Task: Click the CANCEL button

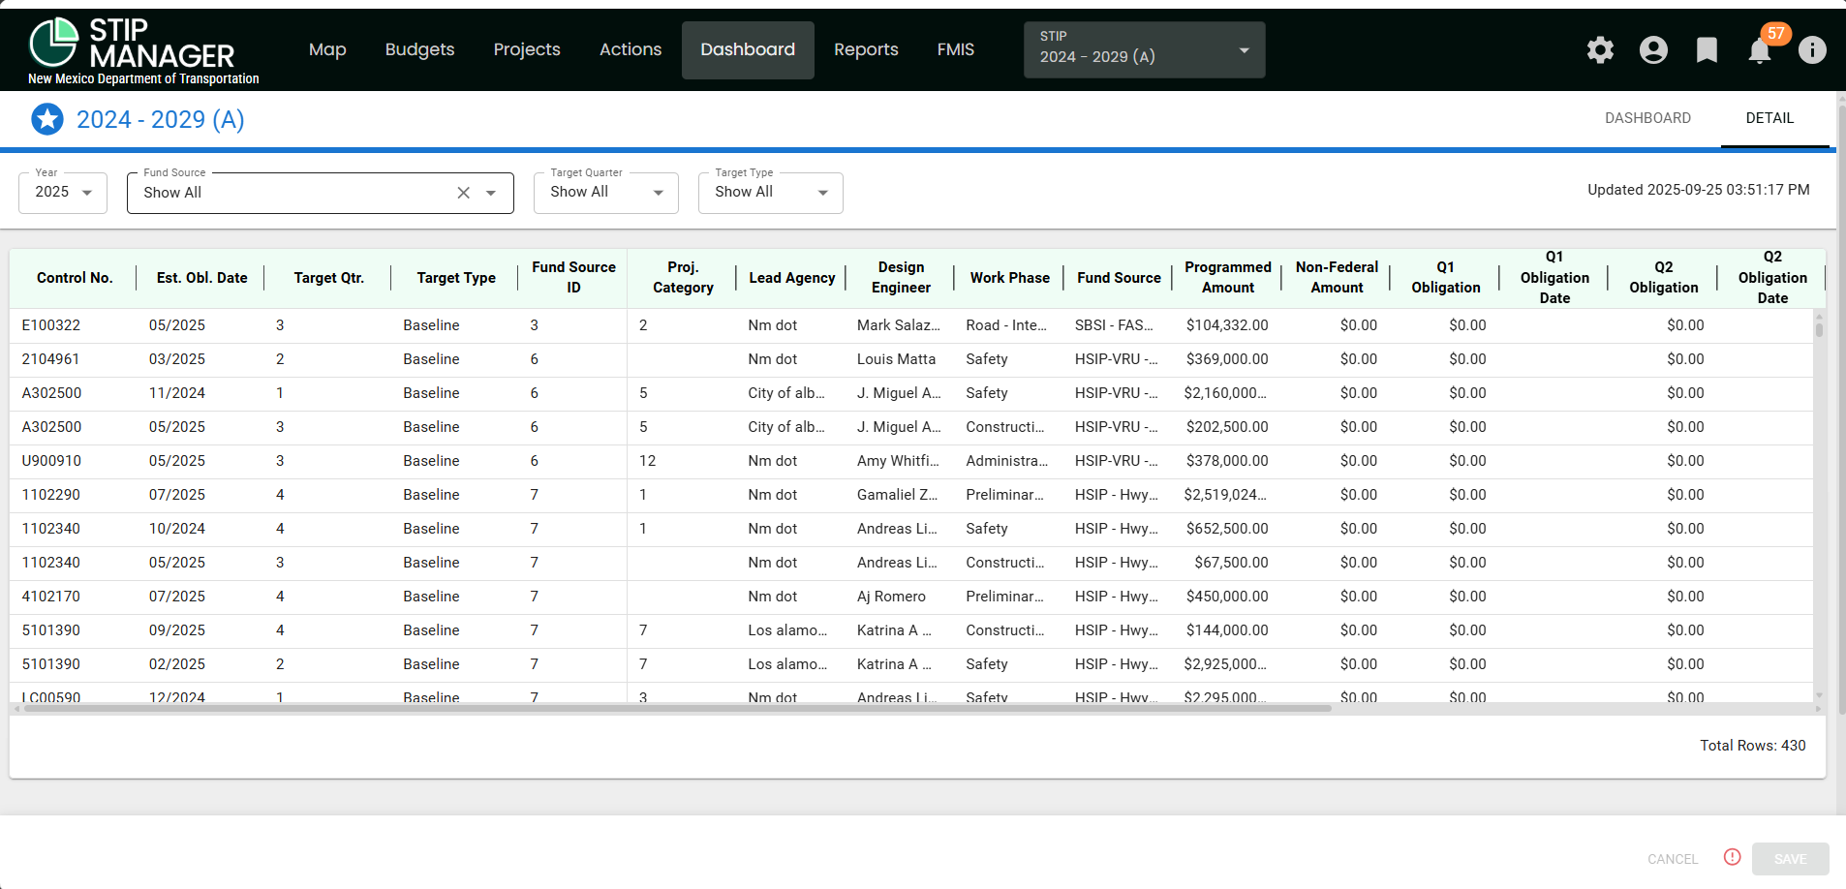Action: tap(1673, 859)
